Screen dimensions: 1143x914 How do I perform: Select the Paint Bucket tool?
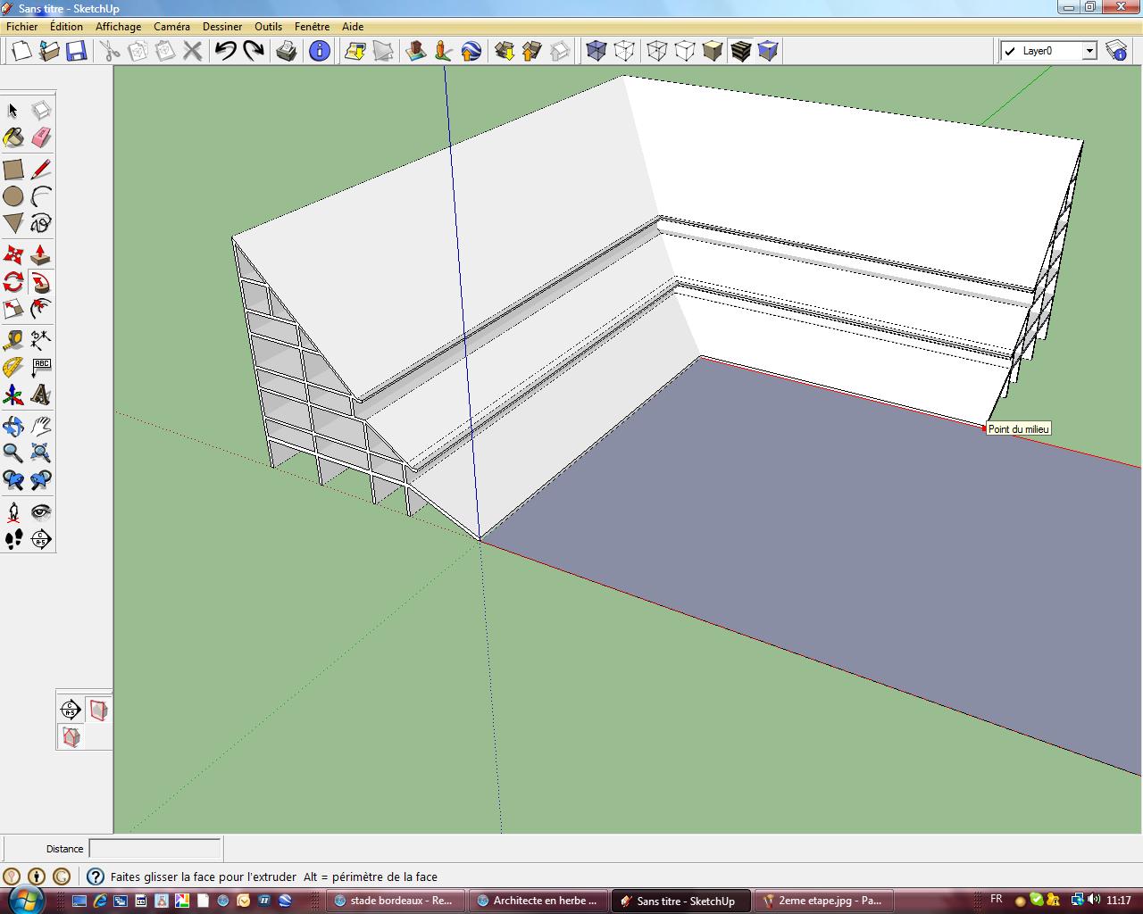tap(13, 138)
